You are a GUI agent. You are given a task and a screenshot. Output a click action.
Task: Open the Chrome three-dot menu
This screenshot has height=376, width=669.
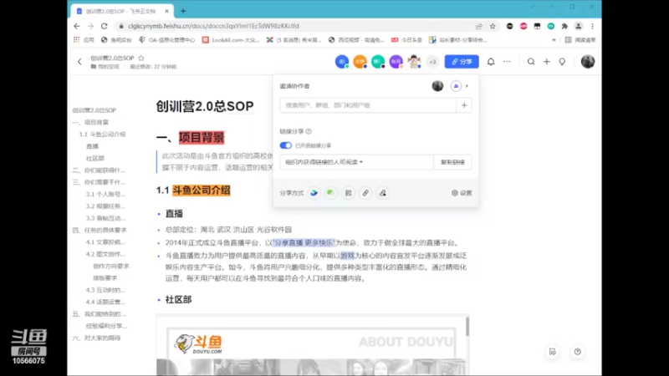[592, 26]
